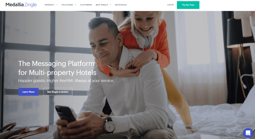Expand the Why Zingle menu chevron
The height and width of the screenshot is (139, 255).
pos(111,5)
